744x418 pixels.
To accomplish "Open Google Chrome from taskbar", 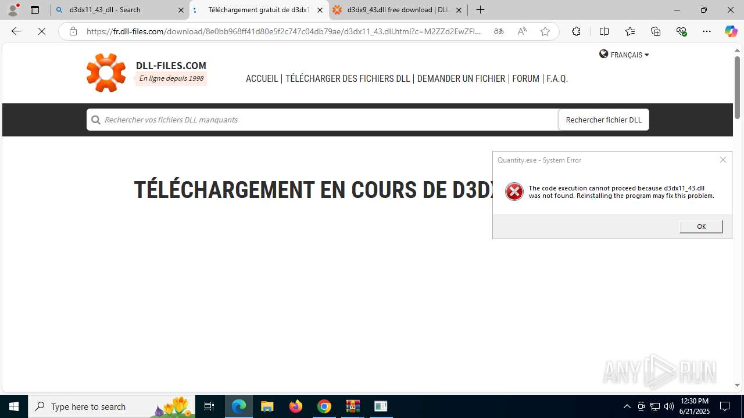I will tap(324, 406).
